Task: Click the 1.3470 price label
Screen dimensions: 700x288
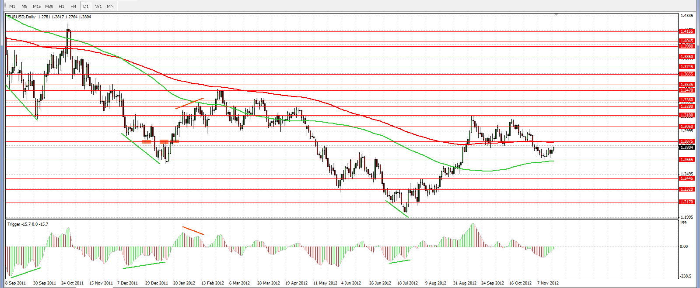Action: [686, 90]
